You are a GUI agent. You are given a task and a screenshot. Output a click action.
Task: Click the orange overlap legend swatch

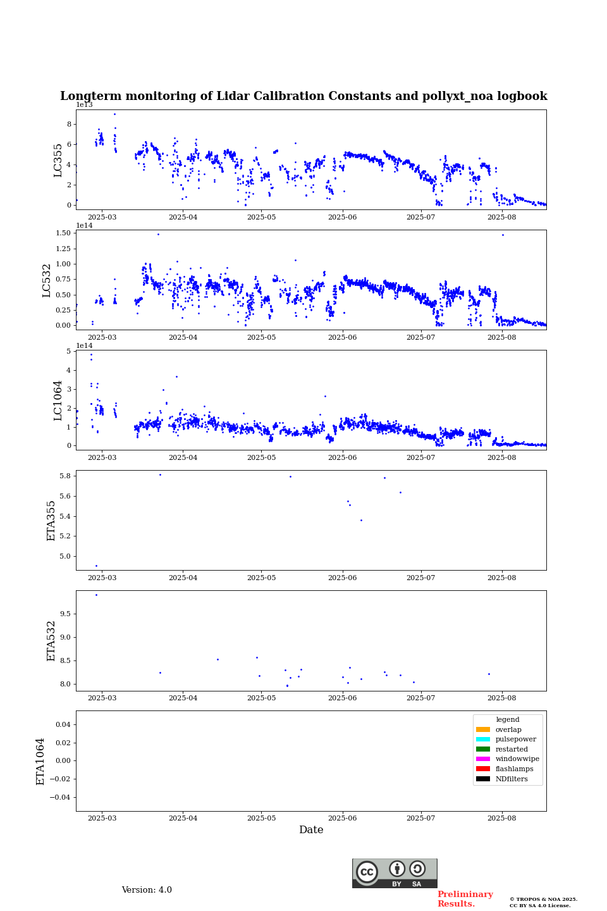click(483, 729)
